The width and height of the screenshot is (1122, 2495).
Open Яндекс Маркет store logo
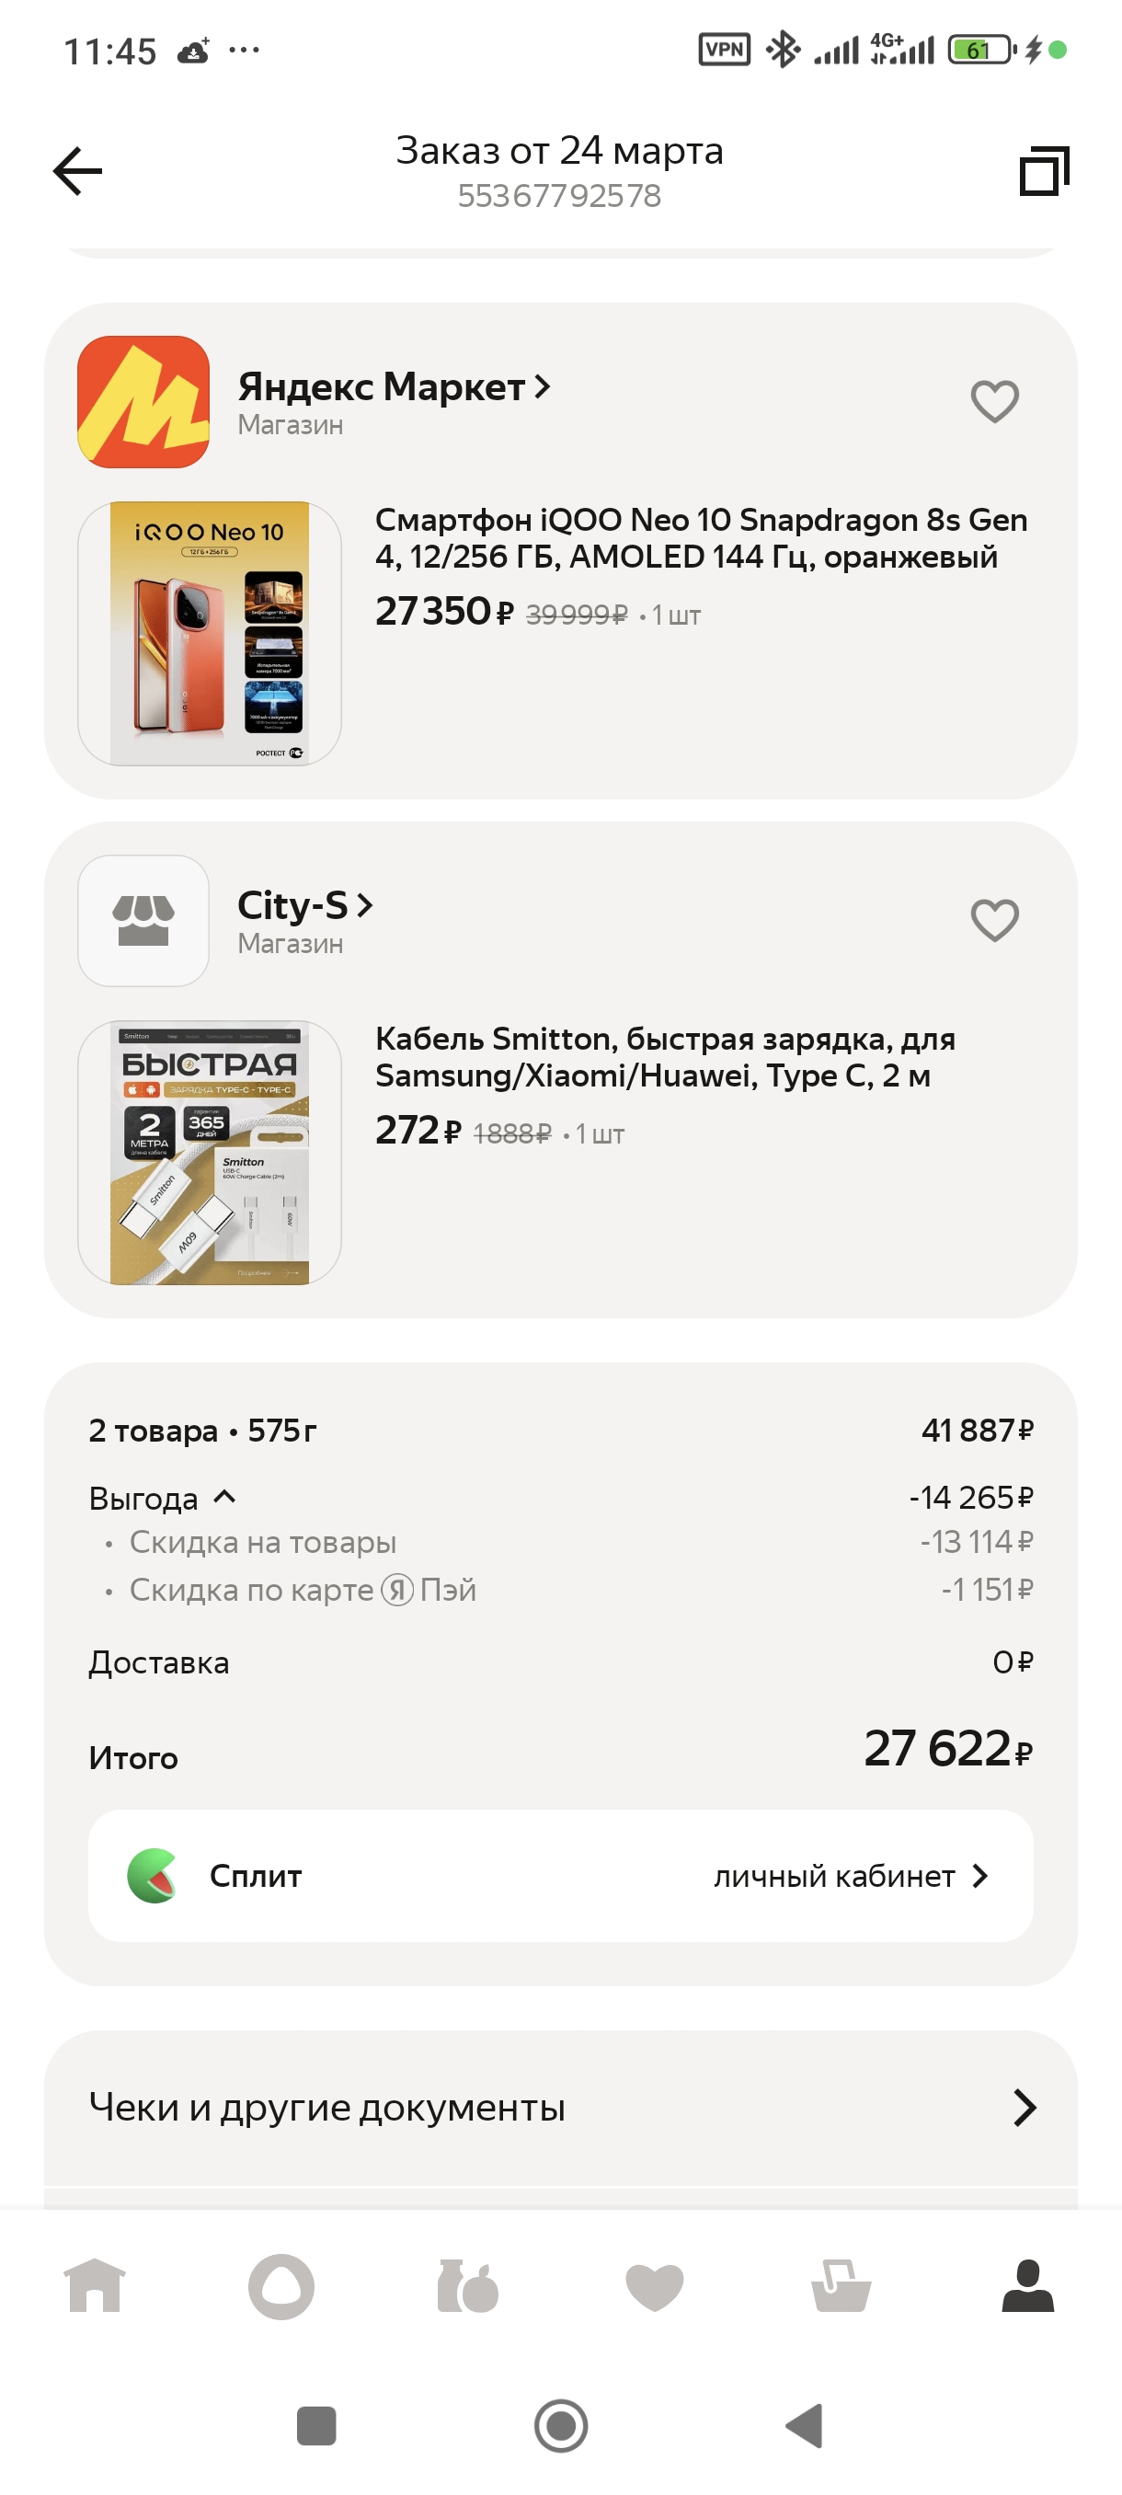pyautogui.click(x=143, y=402)
